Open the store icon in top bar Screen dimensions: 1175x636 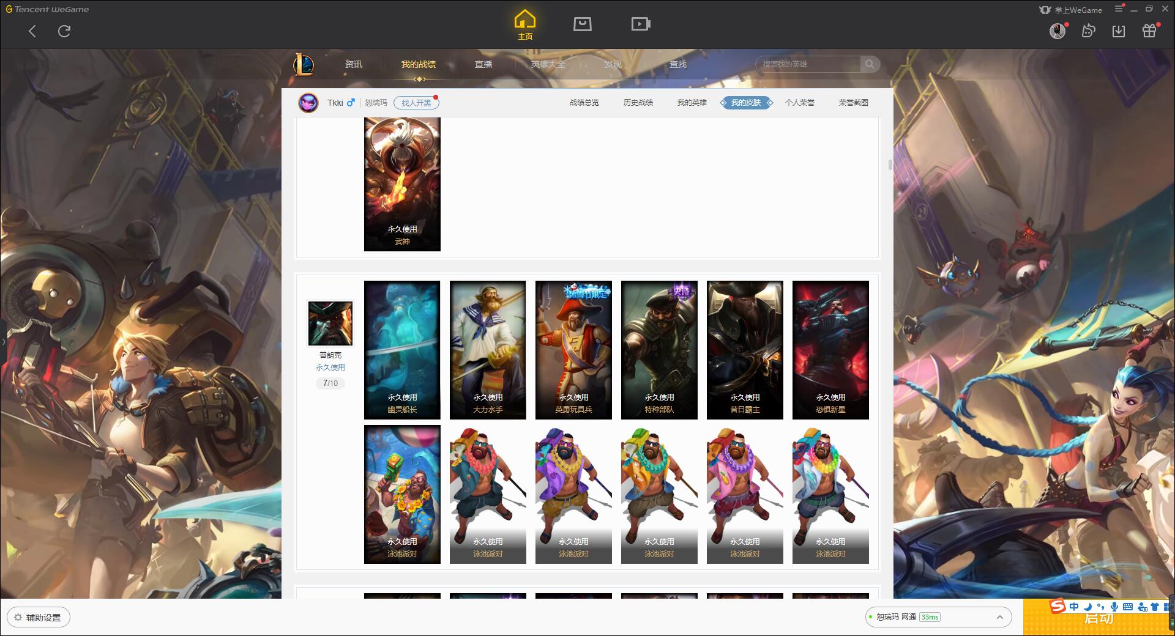[582, 24]
